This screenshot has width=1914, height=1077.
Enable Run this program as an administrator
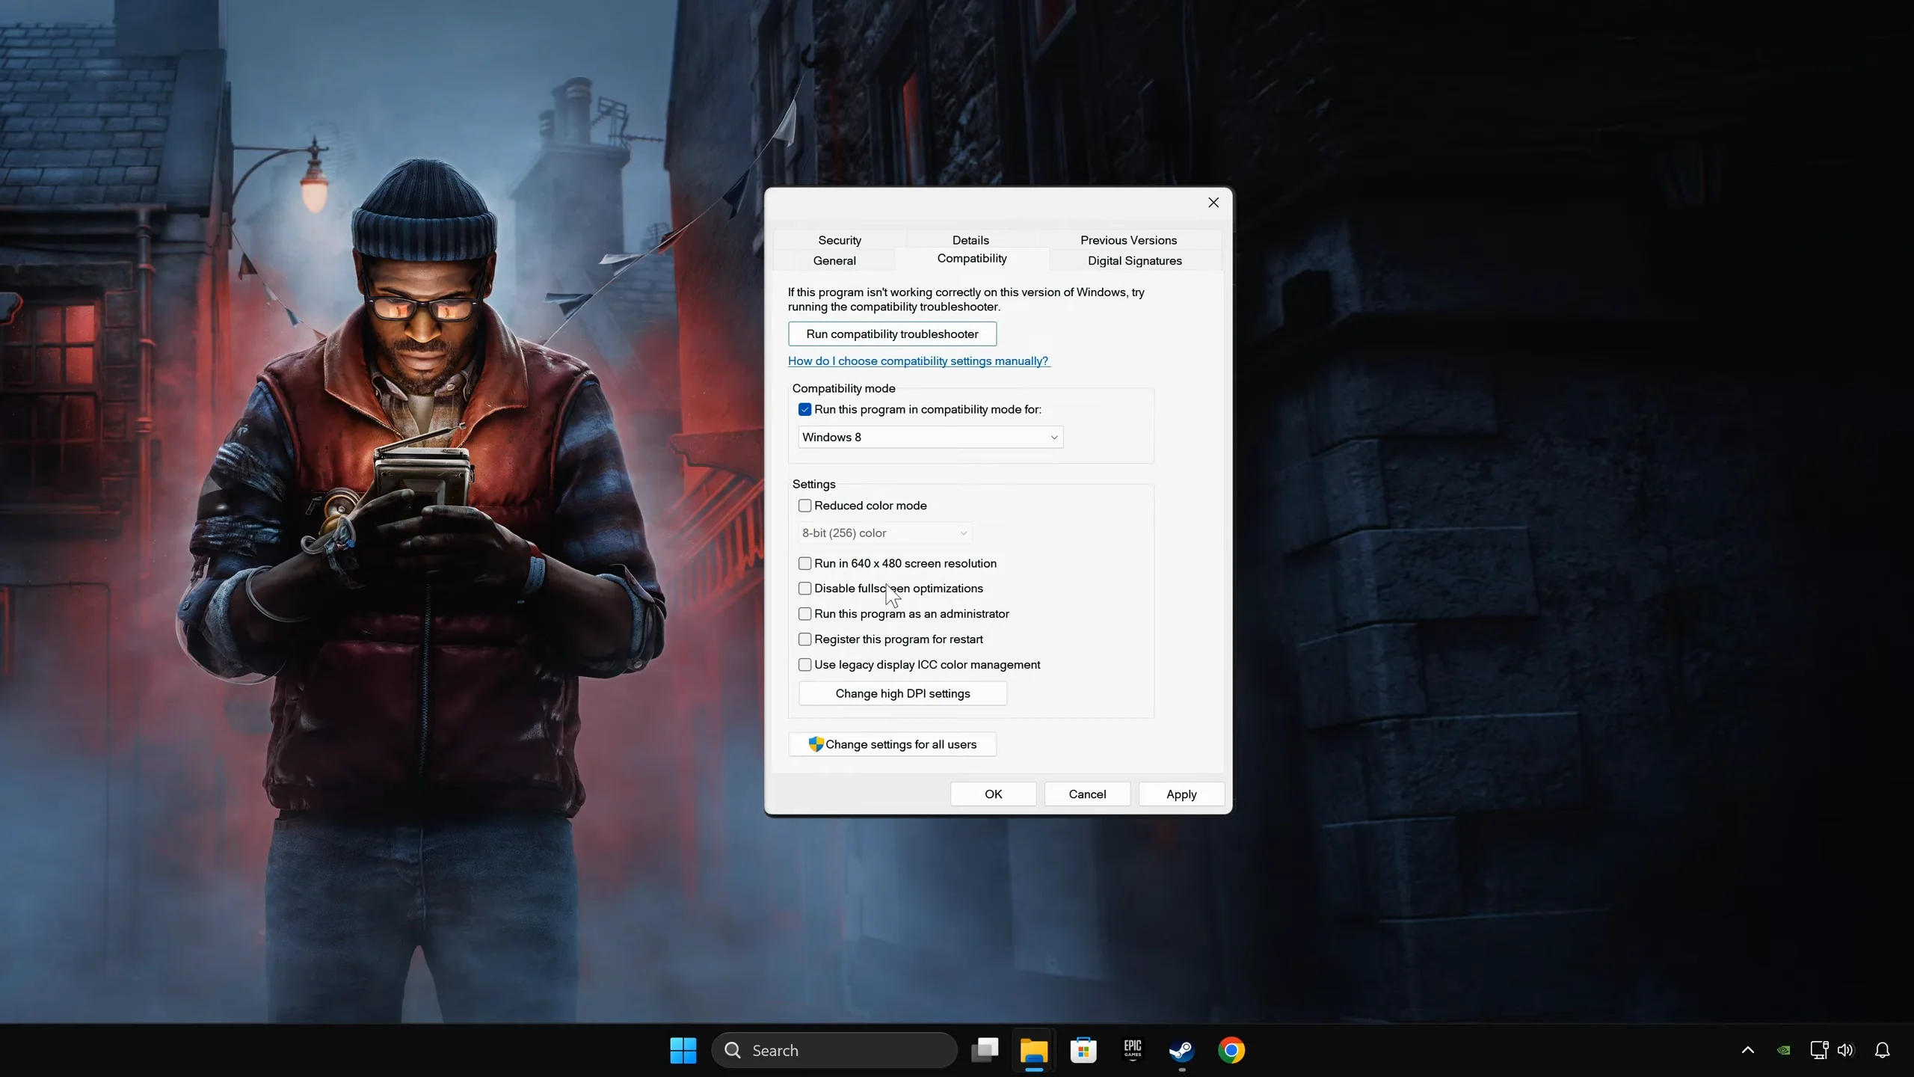tap(804, 614)
